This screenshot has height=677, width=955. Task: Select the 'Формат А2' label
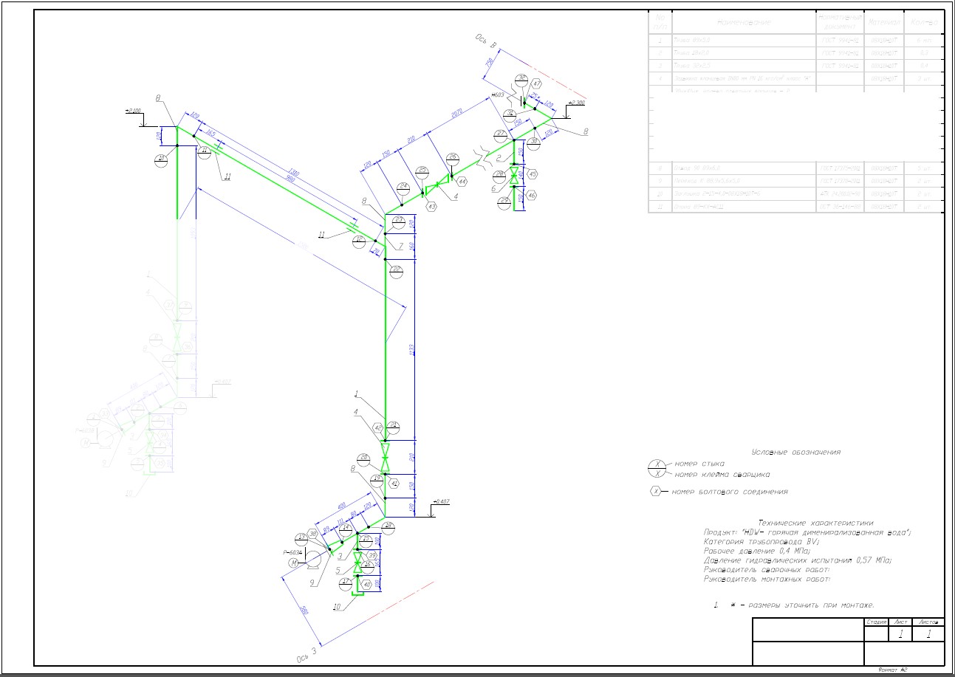(891, 669)
